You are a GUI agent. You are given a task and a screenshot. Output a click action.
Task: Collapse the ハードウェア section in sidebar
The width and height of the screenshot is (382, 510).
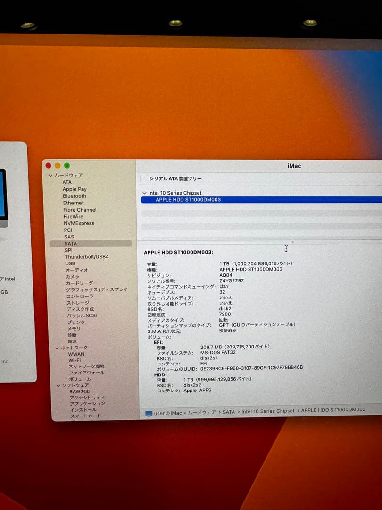tap(50, 175)
